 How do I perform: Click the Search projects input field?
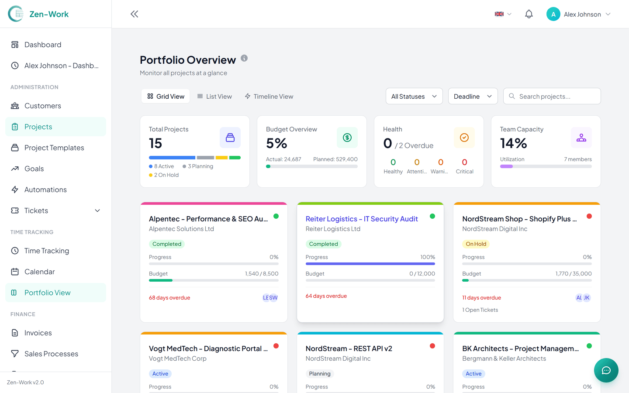(x=552, y=96)
